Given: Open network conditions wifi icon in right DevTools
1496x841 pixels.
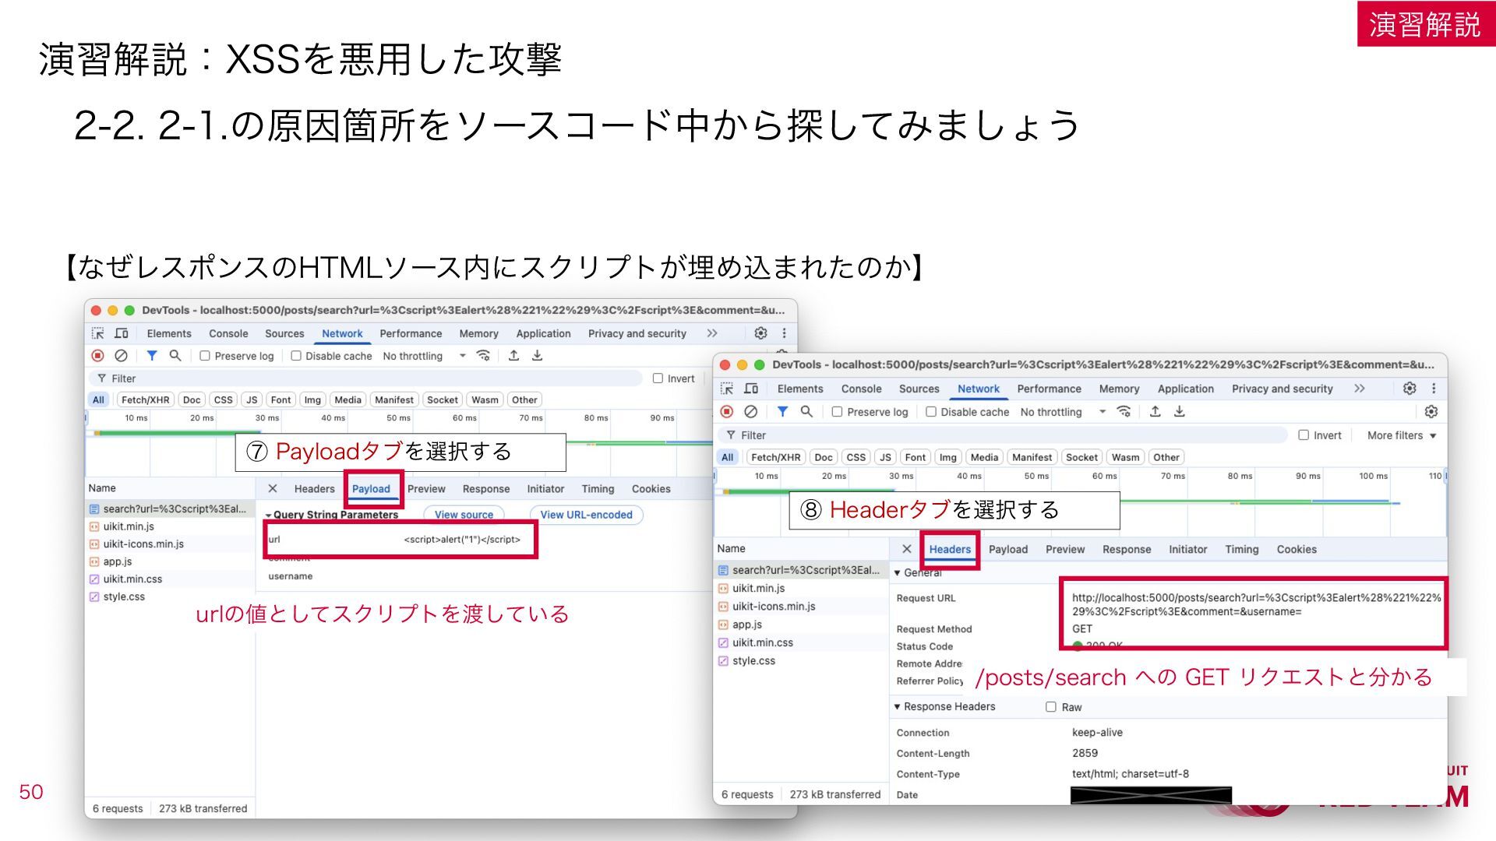Looking at the screenshot, I should tap(1124, 412).
